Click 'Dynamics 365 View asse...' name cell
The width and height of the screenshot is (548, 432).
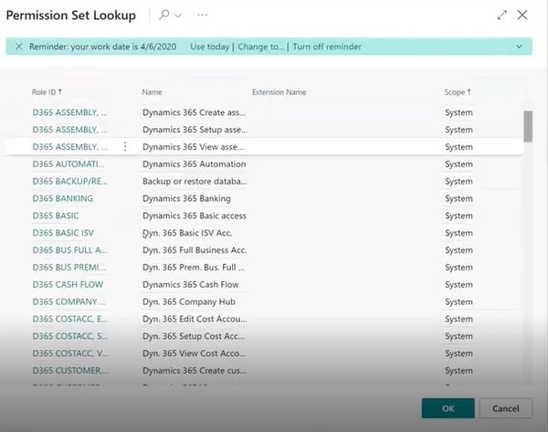pos(193,147)
